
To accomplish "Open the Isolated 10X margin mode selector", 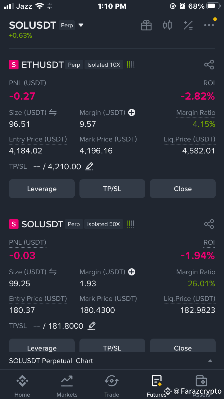I will coord(104,65).
